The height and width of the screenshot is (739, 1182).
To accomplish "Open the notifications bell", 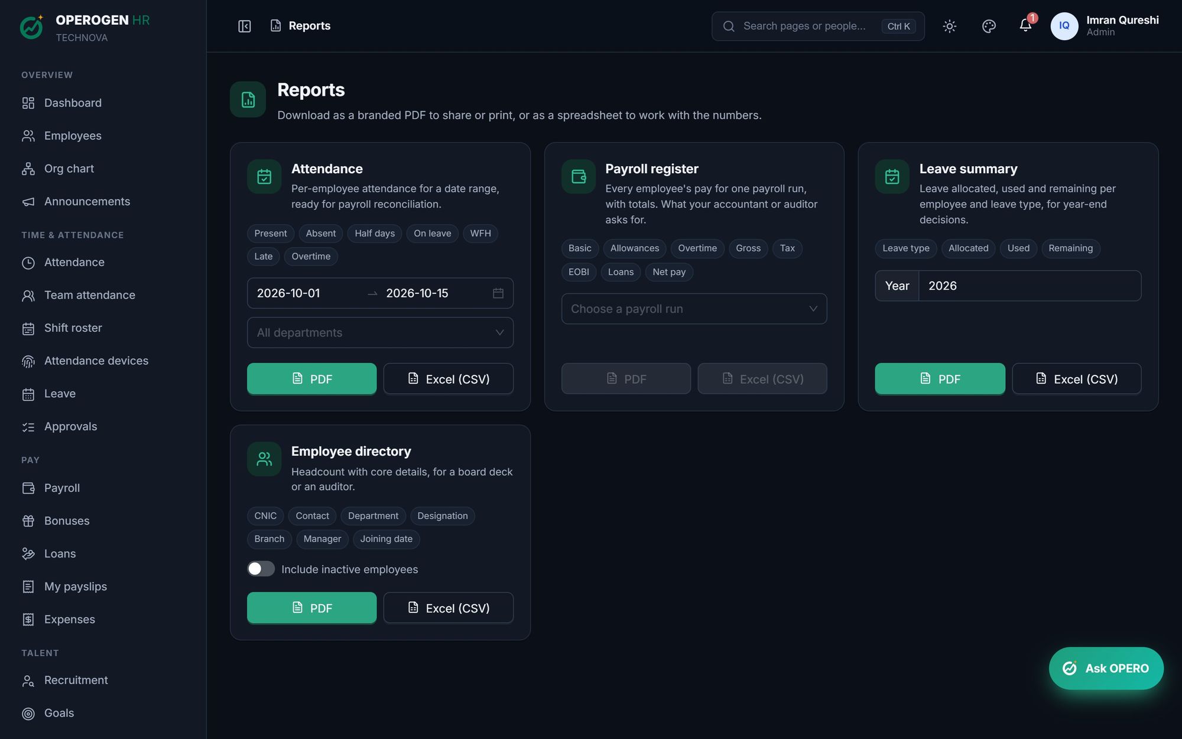I will [x=1025, y=25].
